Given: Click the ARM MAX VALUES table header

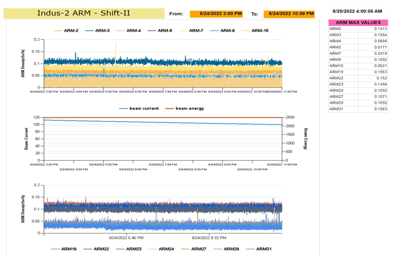Looking at the screenshot, I should click(x=358, y=22).
